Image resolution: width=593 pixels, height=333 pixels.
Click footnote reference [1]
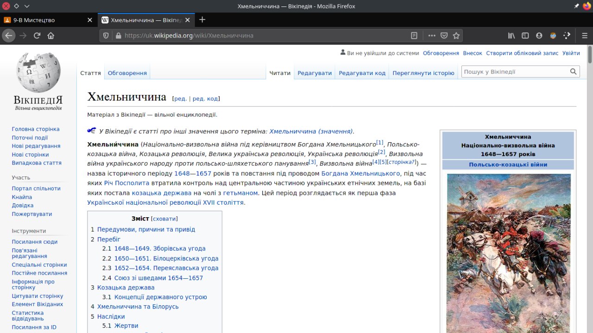[x=380, y=143]
